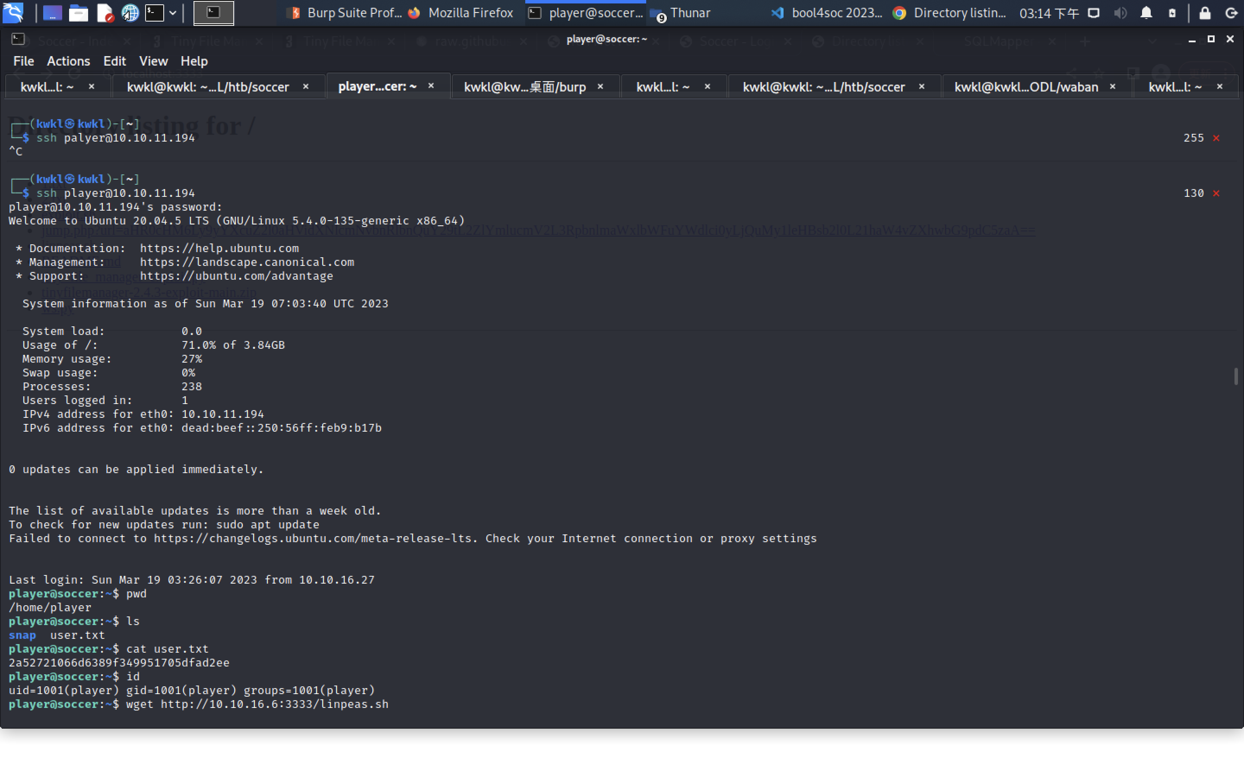Open the Kali dragon applications menu
Screen dimensions: 1244x777
click(x=13, y=13)
